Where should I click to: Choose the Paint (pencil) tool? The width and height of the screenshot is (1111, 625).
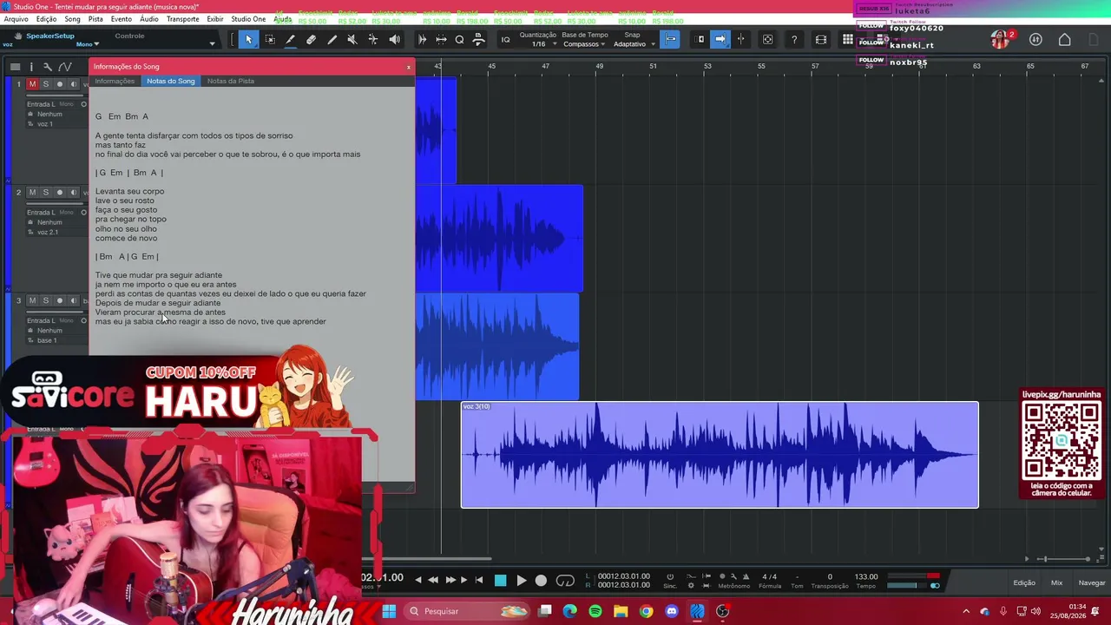pos(290,39)
